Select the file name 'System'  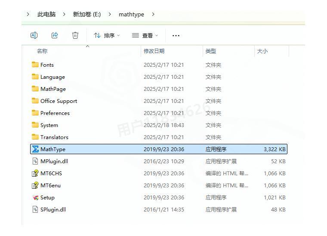pos(49,125)
